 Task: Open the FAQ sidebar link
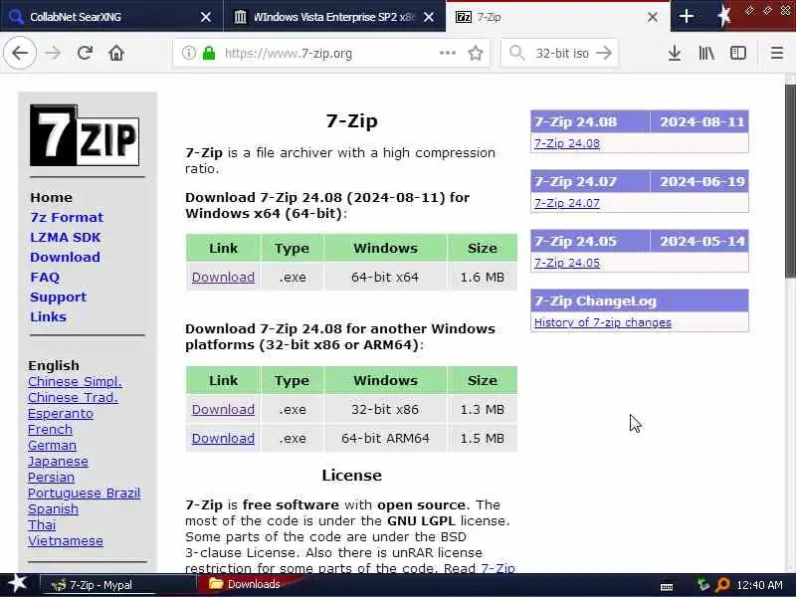(x=45, y=278)
